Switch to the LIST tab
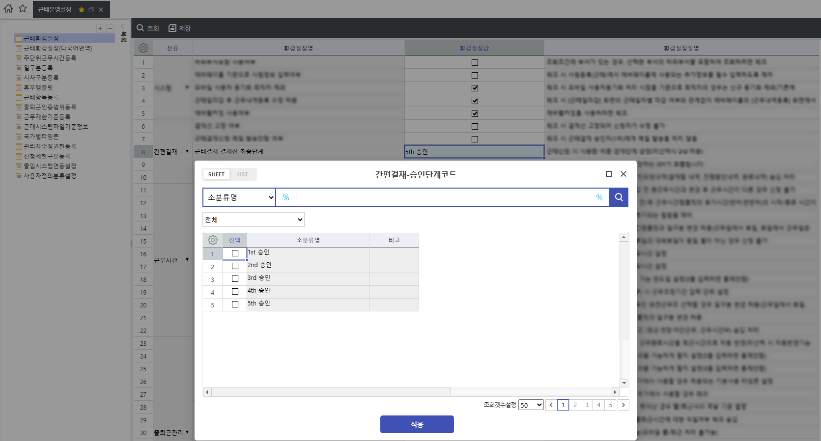This screenshot has height=441, width=821. click(x=242, y=174)
